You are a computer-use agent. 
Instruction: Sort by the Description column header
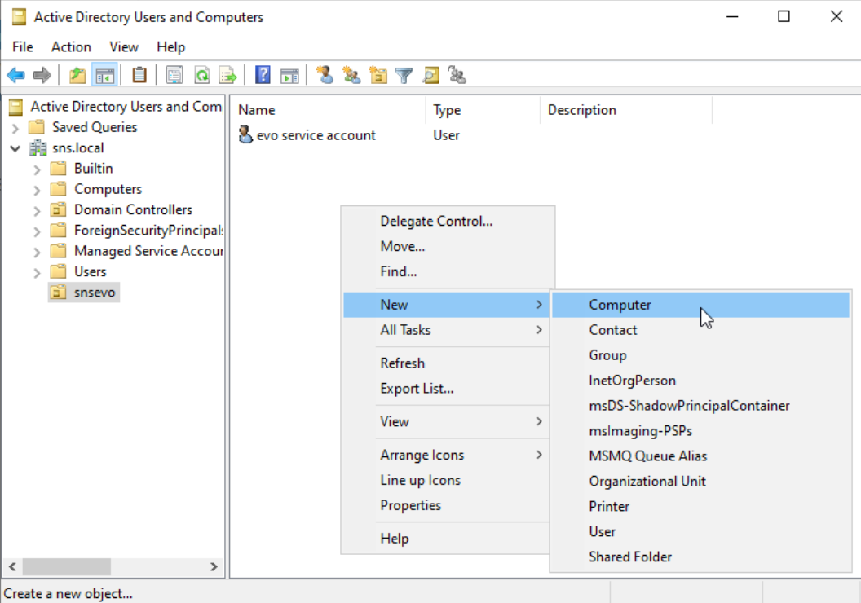626,110
